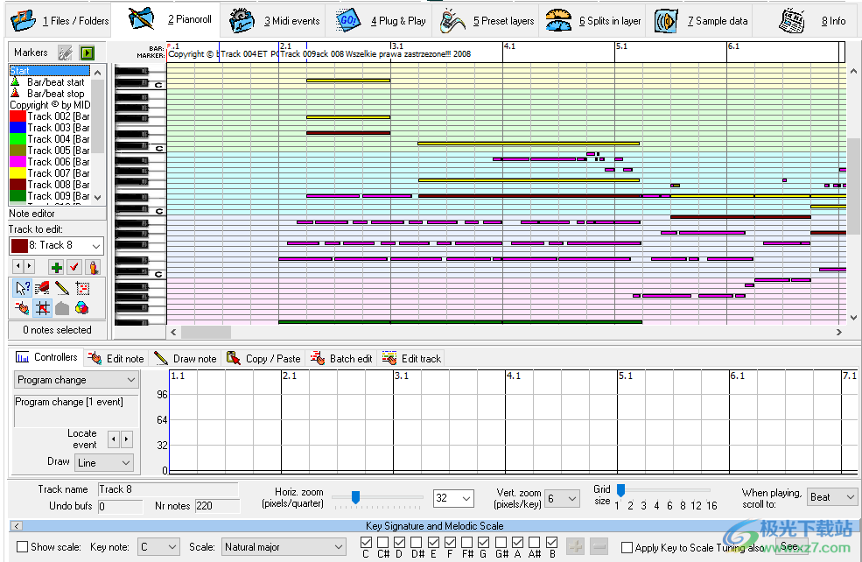Select the Start marker entry
Screen dimensions: 862x562
(x=50, y=70)
